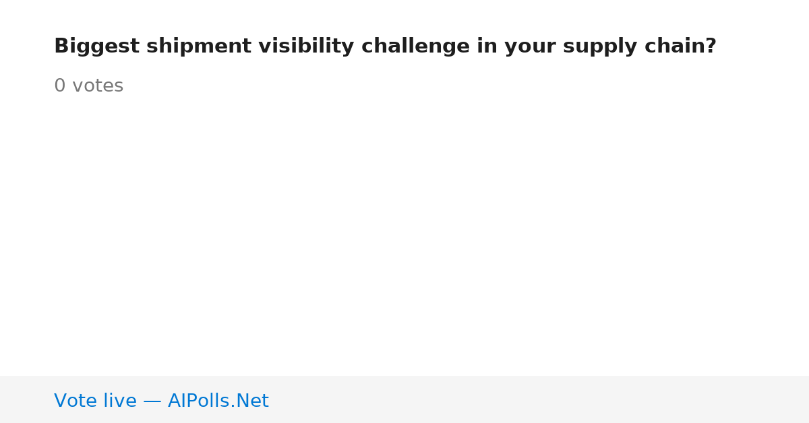Click the word votes below the title

point(98,86)
